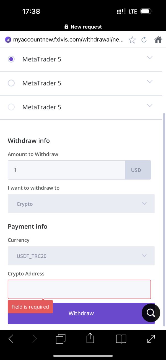Select the first MetaTrader 5 radio button
Viewport: 166px width, 360px height.
tap(11, 59)
